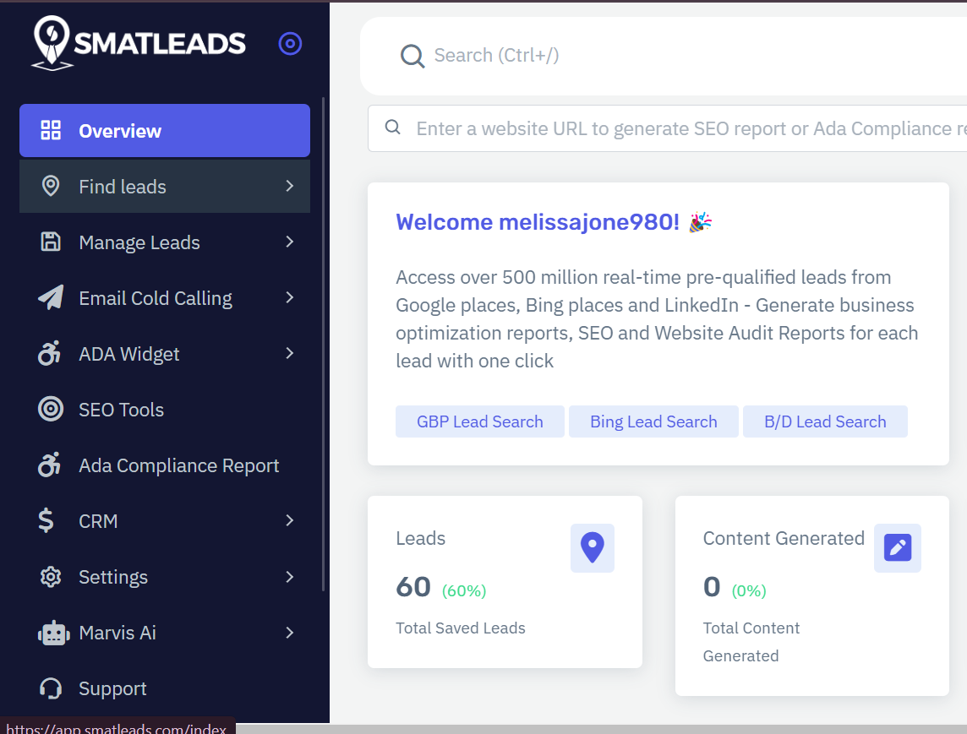Expand the Find leads submenu chevron
The width and height of the screenshot is (967, 734).
point(290,186)
